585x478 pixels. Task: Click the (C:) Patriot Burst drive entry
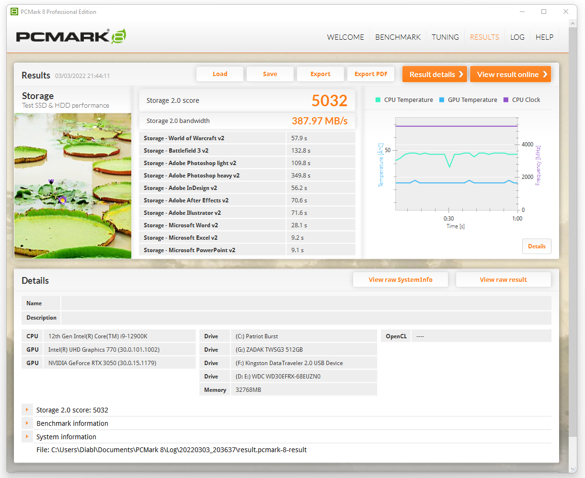304,336
